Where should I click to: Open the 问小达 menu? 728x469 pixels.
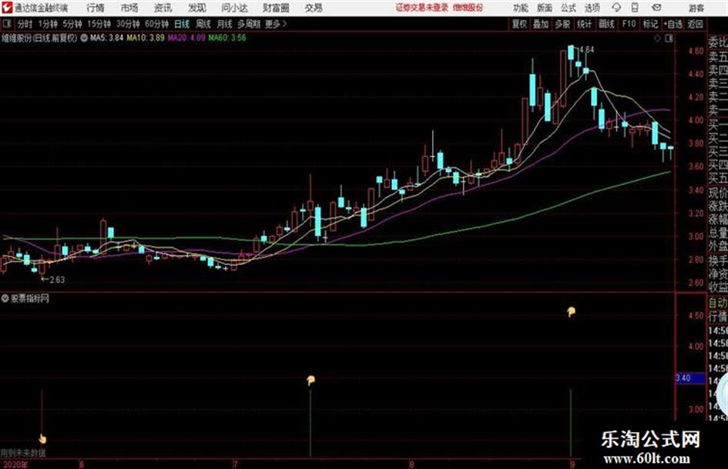tap(234, 8)
